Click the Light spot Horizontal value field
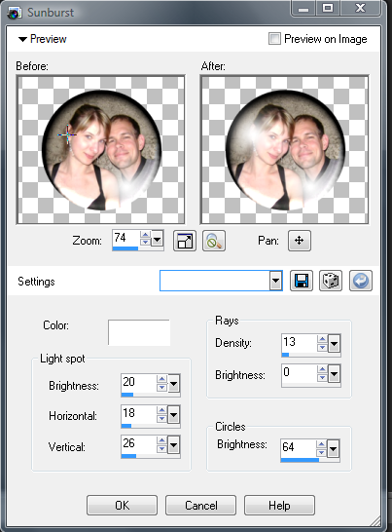 click(138, 413)
